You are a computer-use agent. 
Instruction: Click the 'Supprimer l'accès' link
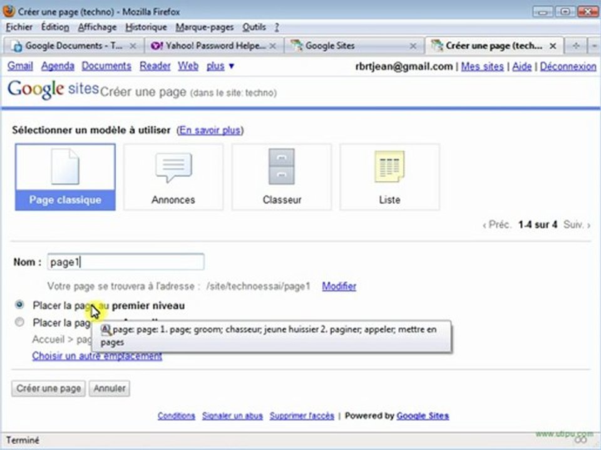click(x=302, y=416)
